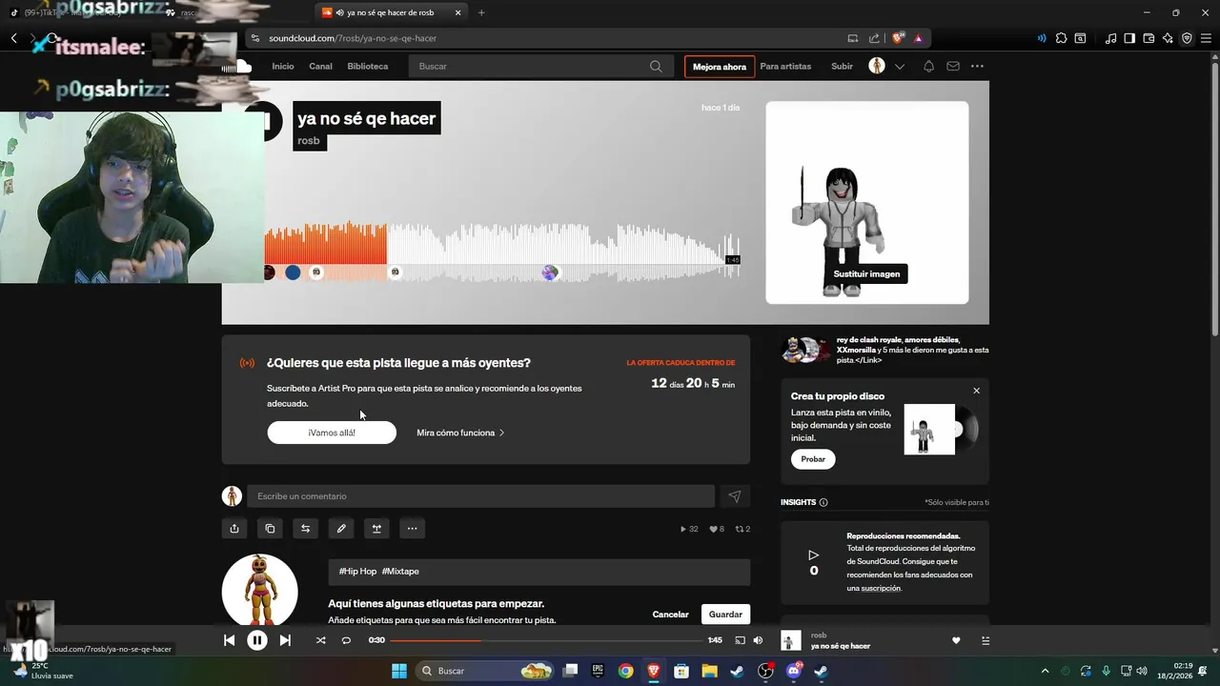The height and width of the screenshot is (686, 1220).
Task: Edit the track with pencil icon
Action: coord(341,528)
